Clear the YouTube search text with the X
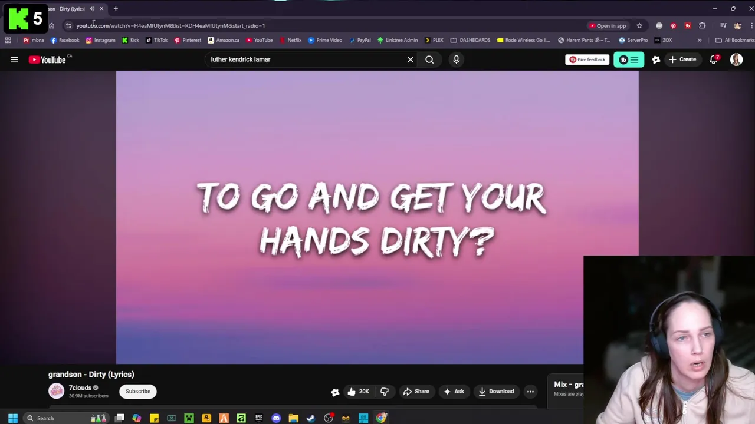 [x=411, y=59]
